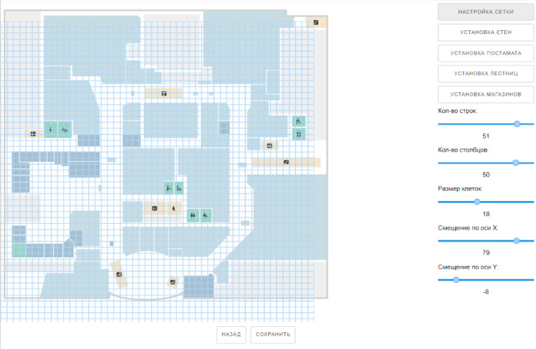
Task: Click the Смещение по оси Y slider handle
Action: click(x=456, y=279)
